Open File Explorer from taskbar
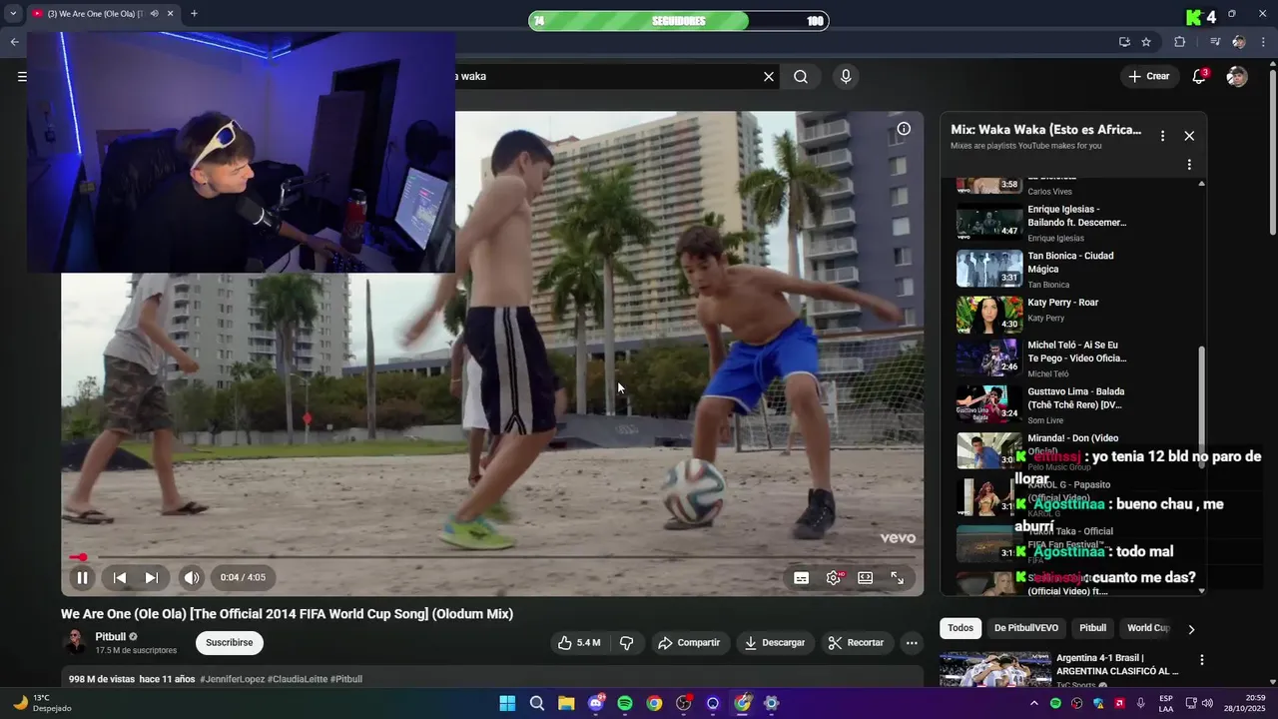1278x719 pixels. coord(566,703)
